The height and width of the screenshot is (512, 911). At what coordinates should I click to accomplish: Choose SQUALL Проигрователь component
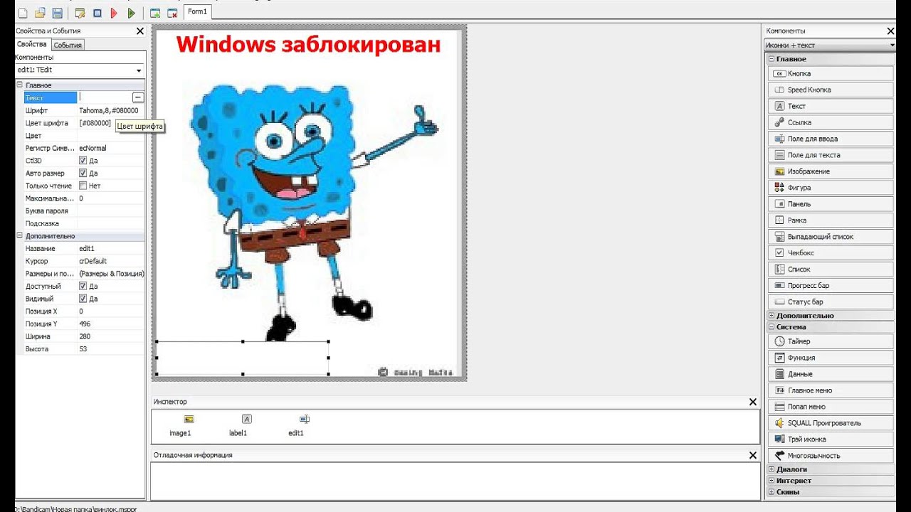coord(831,423)
